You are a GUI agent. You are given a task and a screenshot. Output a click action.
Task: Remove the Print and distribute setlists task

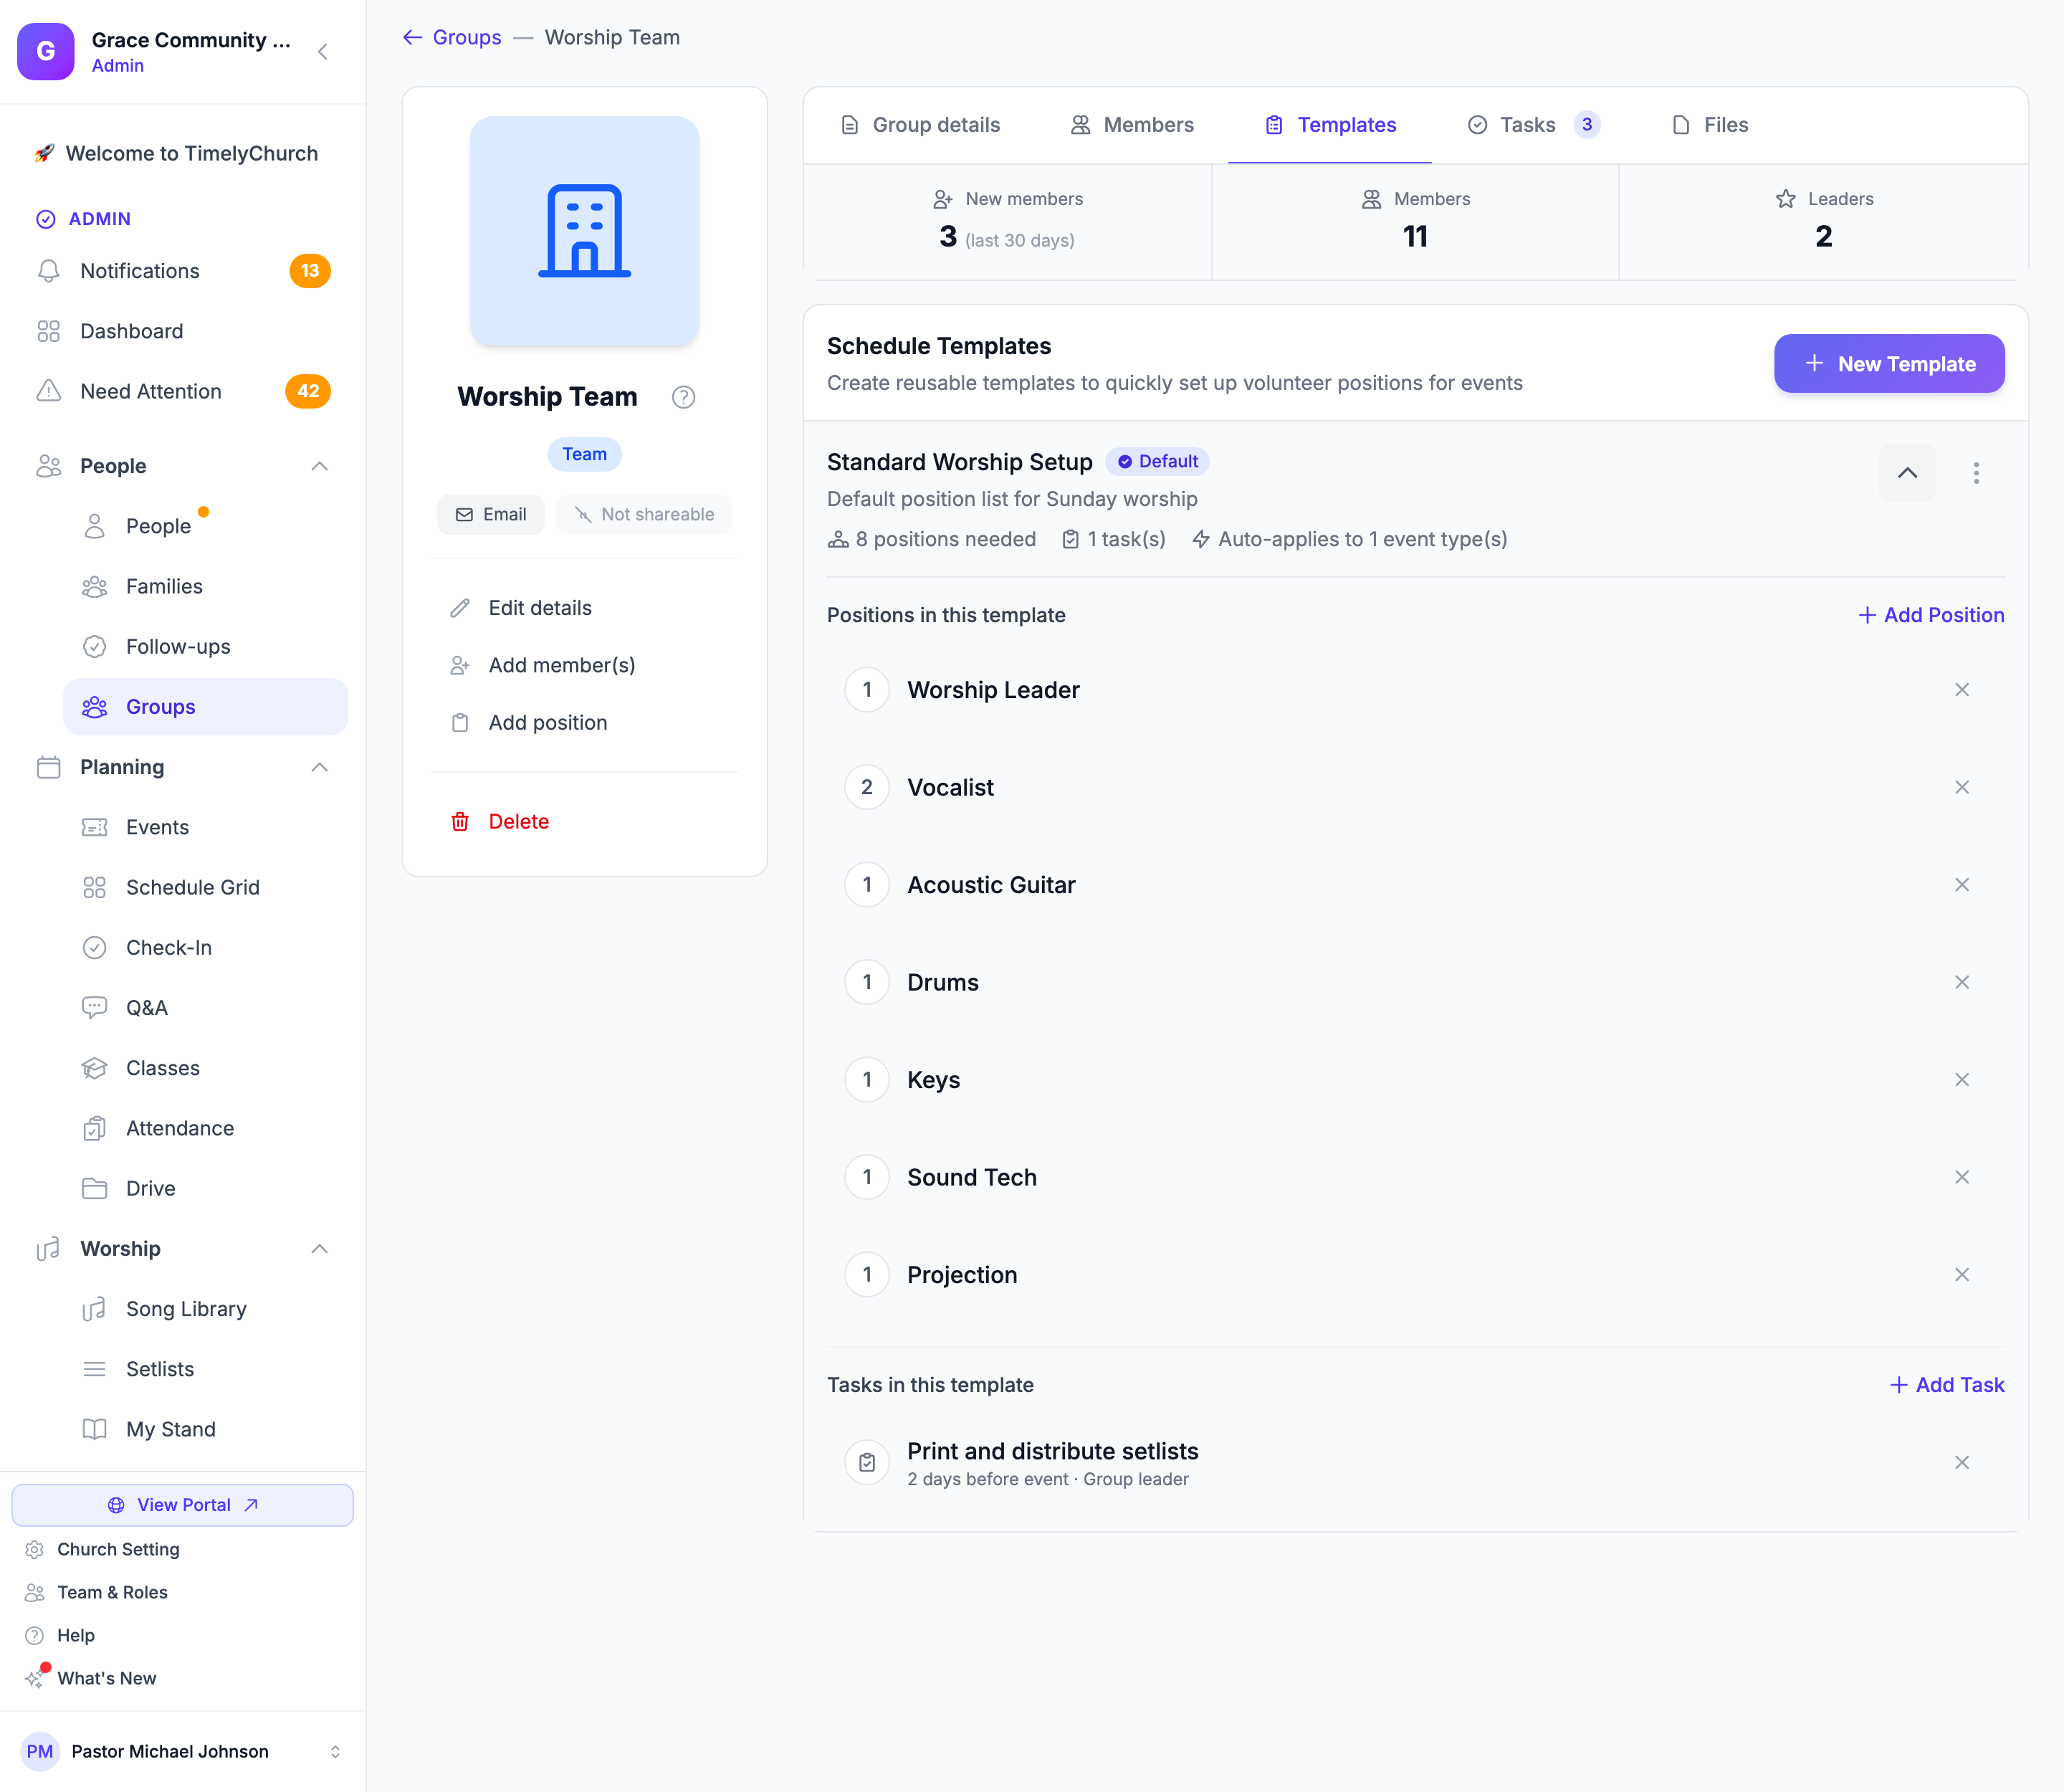1962,1462
